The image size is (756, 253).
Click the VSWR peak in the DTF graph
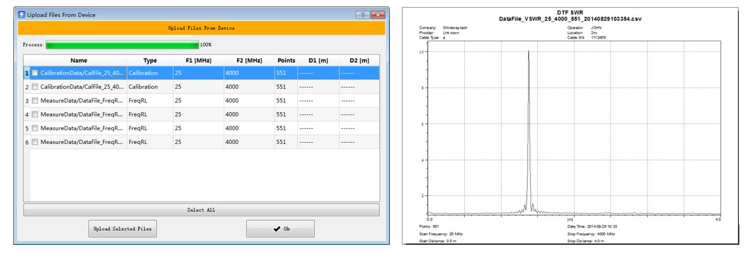528,52
